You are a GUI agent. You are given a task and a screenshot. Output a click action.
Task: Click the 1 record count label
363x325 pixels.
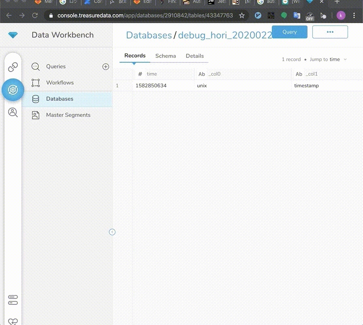(291, 59)
